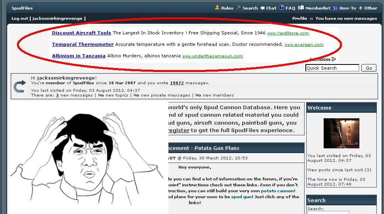Click the 3 new messages link
The width and height of the screenshot is (384, 214).
click(57, 95)
